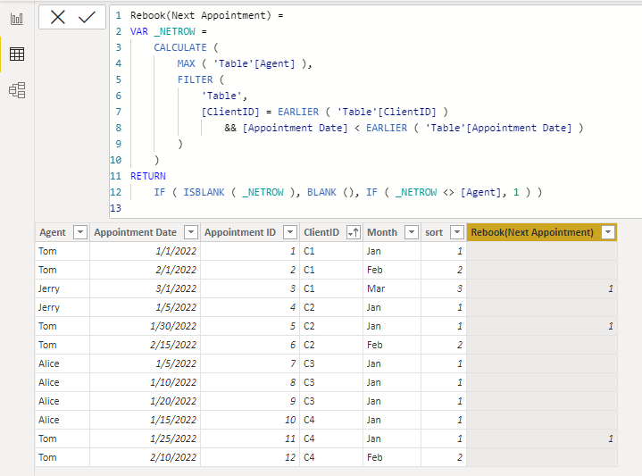Open the Month column filter dropdown
642x476 pixels.
pos(411,232)
